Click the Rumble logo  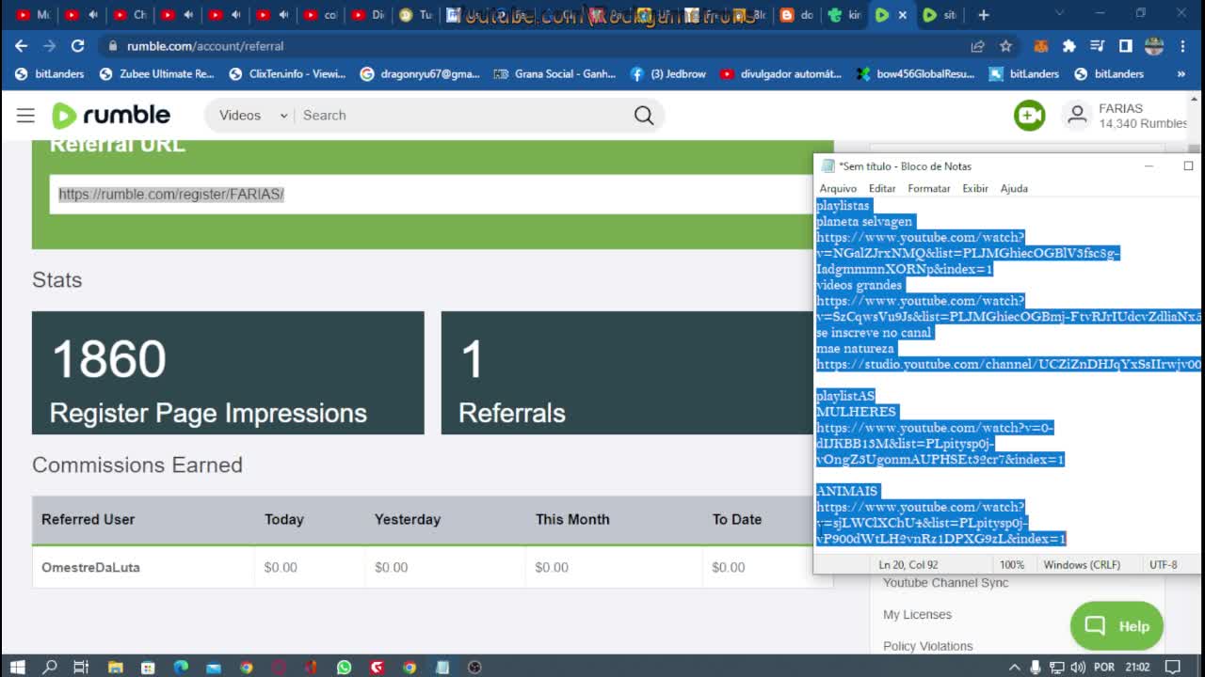pyautogui.click(x=111, y=115)
